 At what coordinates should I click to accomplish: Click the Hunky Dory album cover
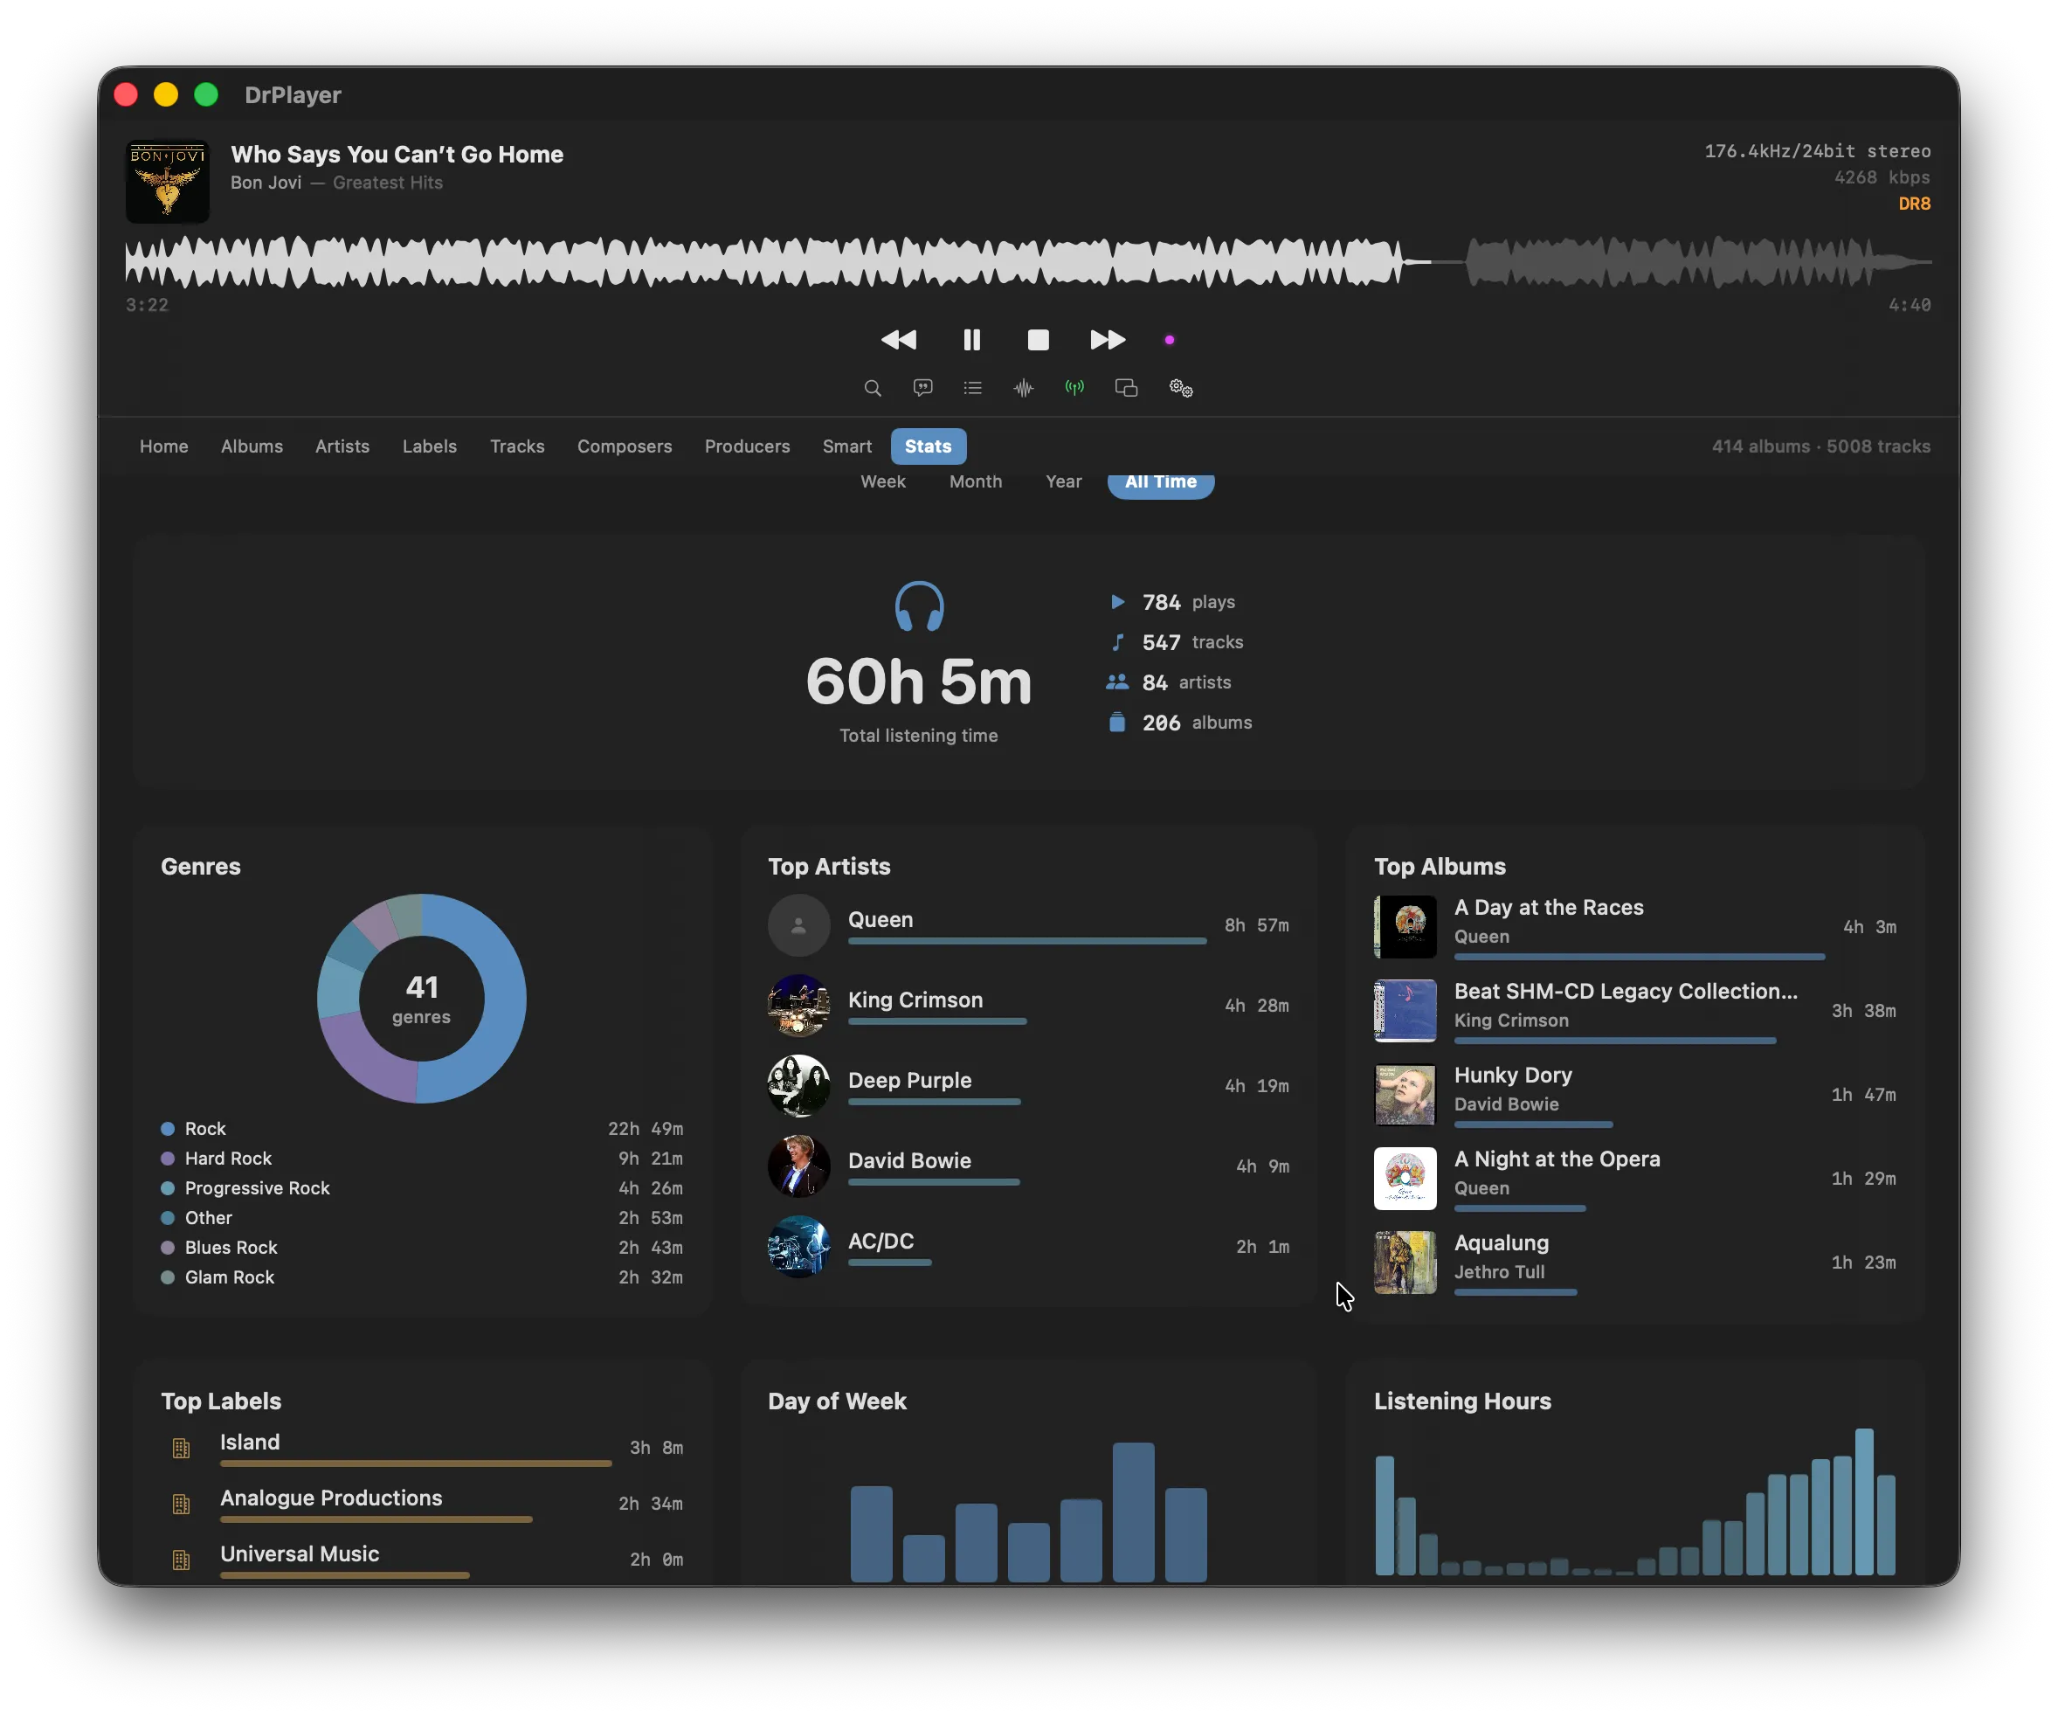1405,1095
